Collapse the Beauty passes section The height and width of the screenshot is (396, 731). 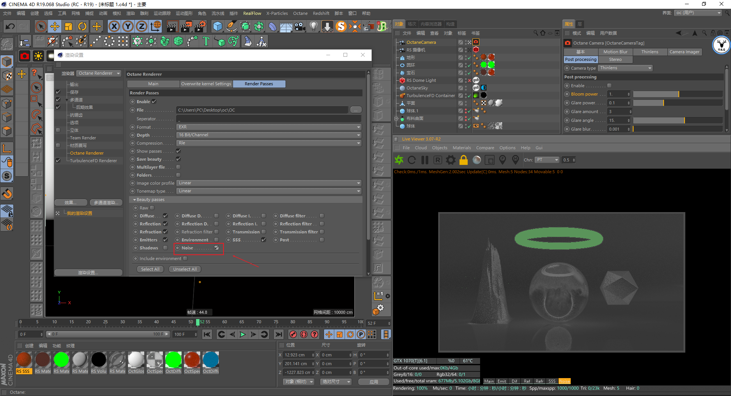pos(135,200)
